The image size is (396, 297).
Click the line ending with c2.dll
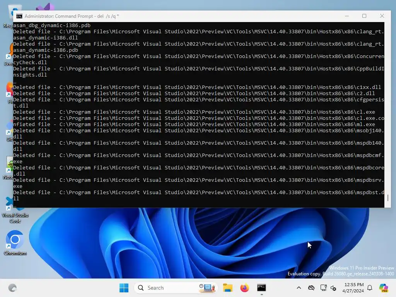[x=194, y=94]
